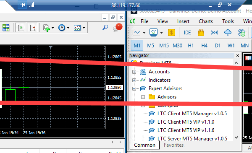Screen dimensions: 252x153
Task: Open the IDE MetaEditor button
Action: pyautogui.click(x=187, y=33)
